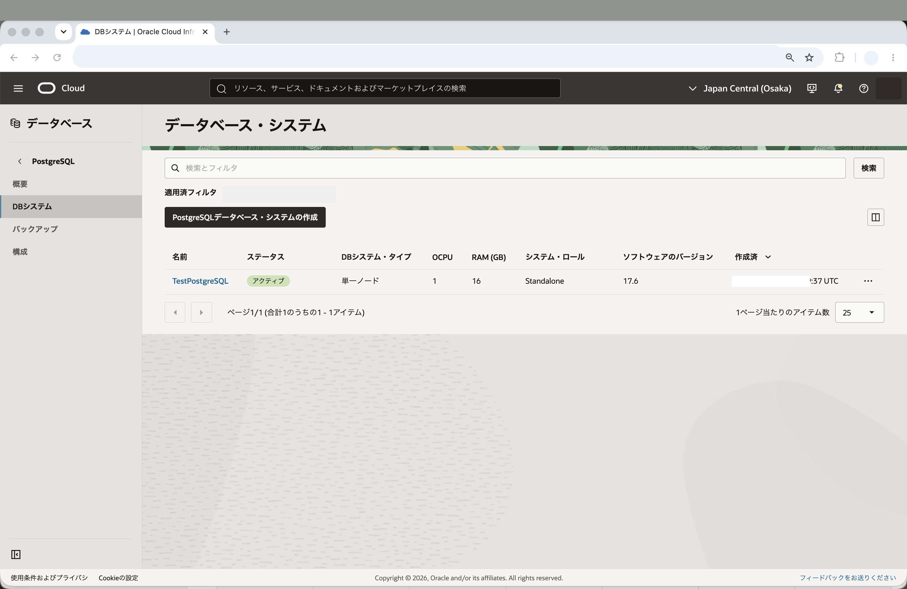Click the 17.6 version cell

[631, 281]
